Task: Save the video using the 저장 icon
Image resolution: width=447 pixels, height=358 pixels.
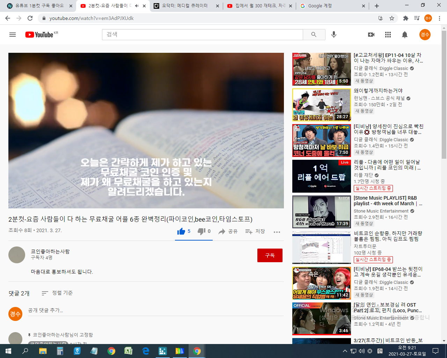Action: (x=255, y=231)
